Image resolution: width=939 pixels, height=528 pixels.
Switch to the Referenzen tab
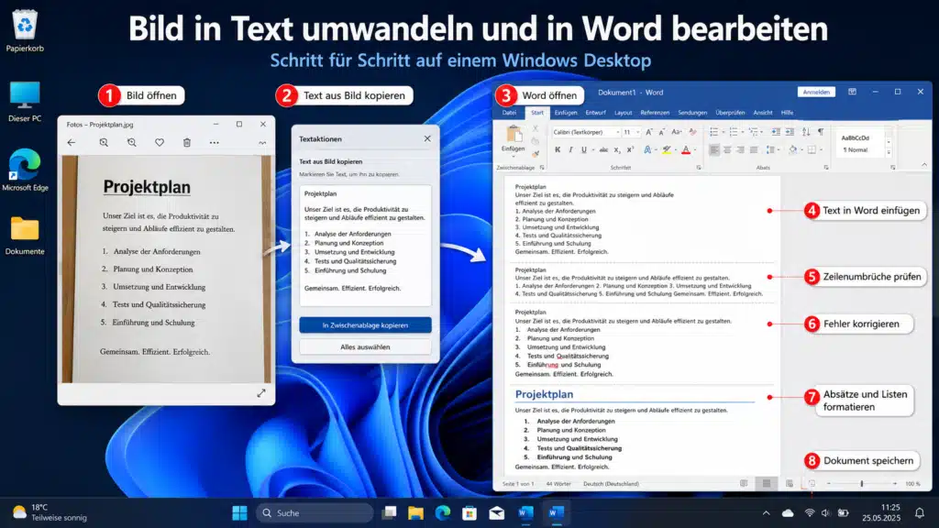655,113
